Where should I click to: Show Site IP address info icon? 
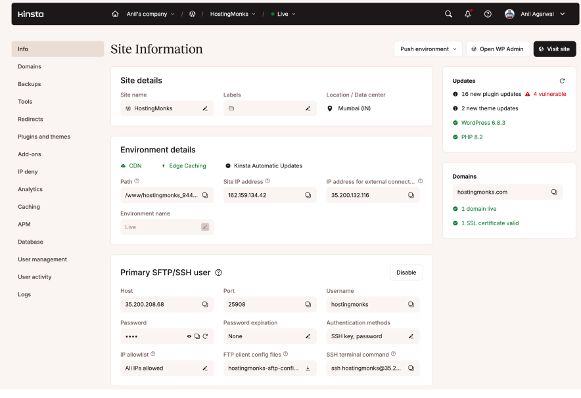pos(267,181)
